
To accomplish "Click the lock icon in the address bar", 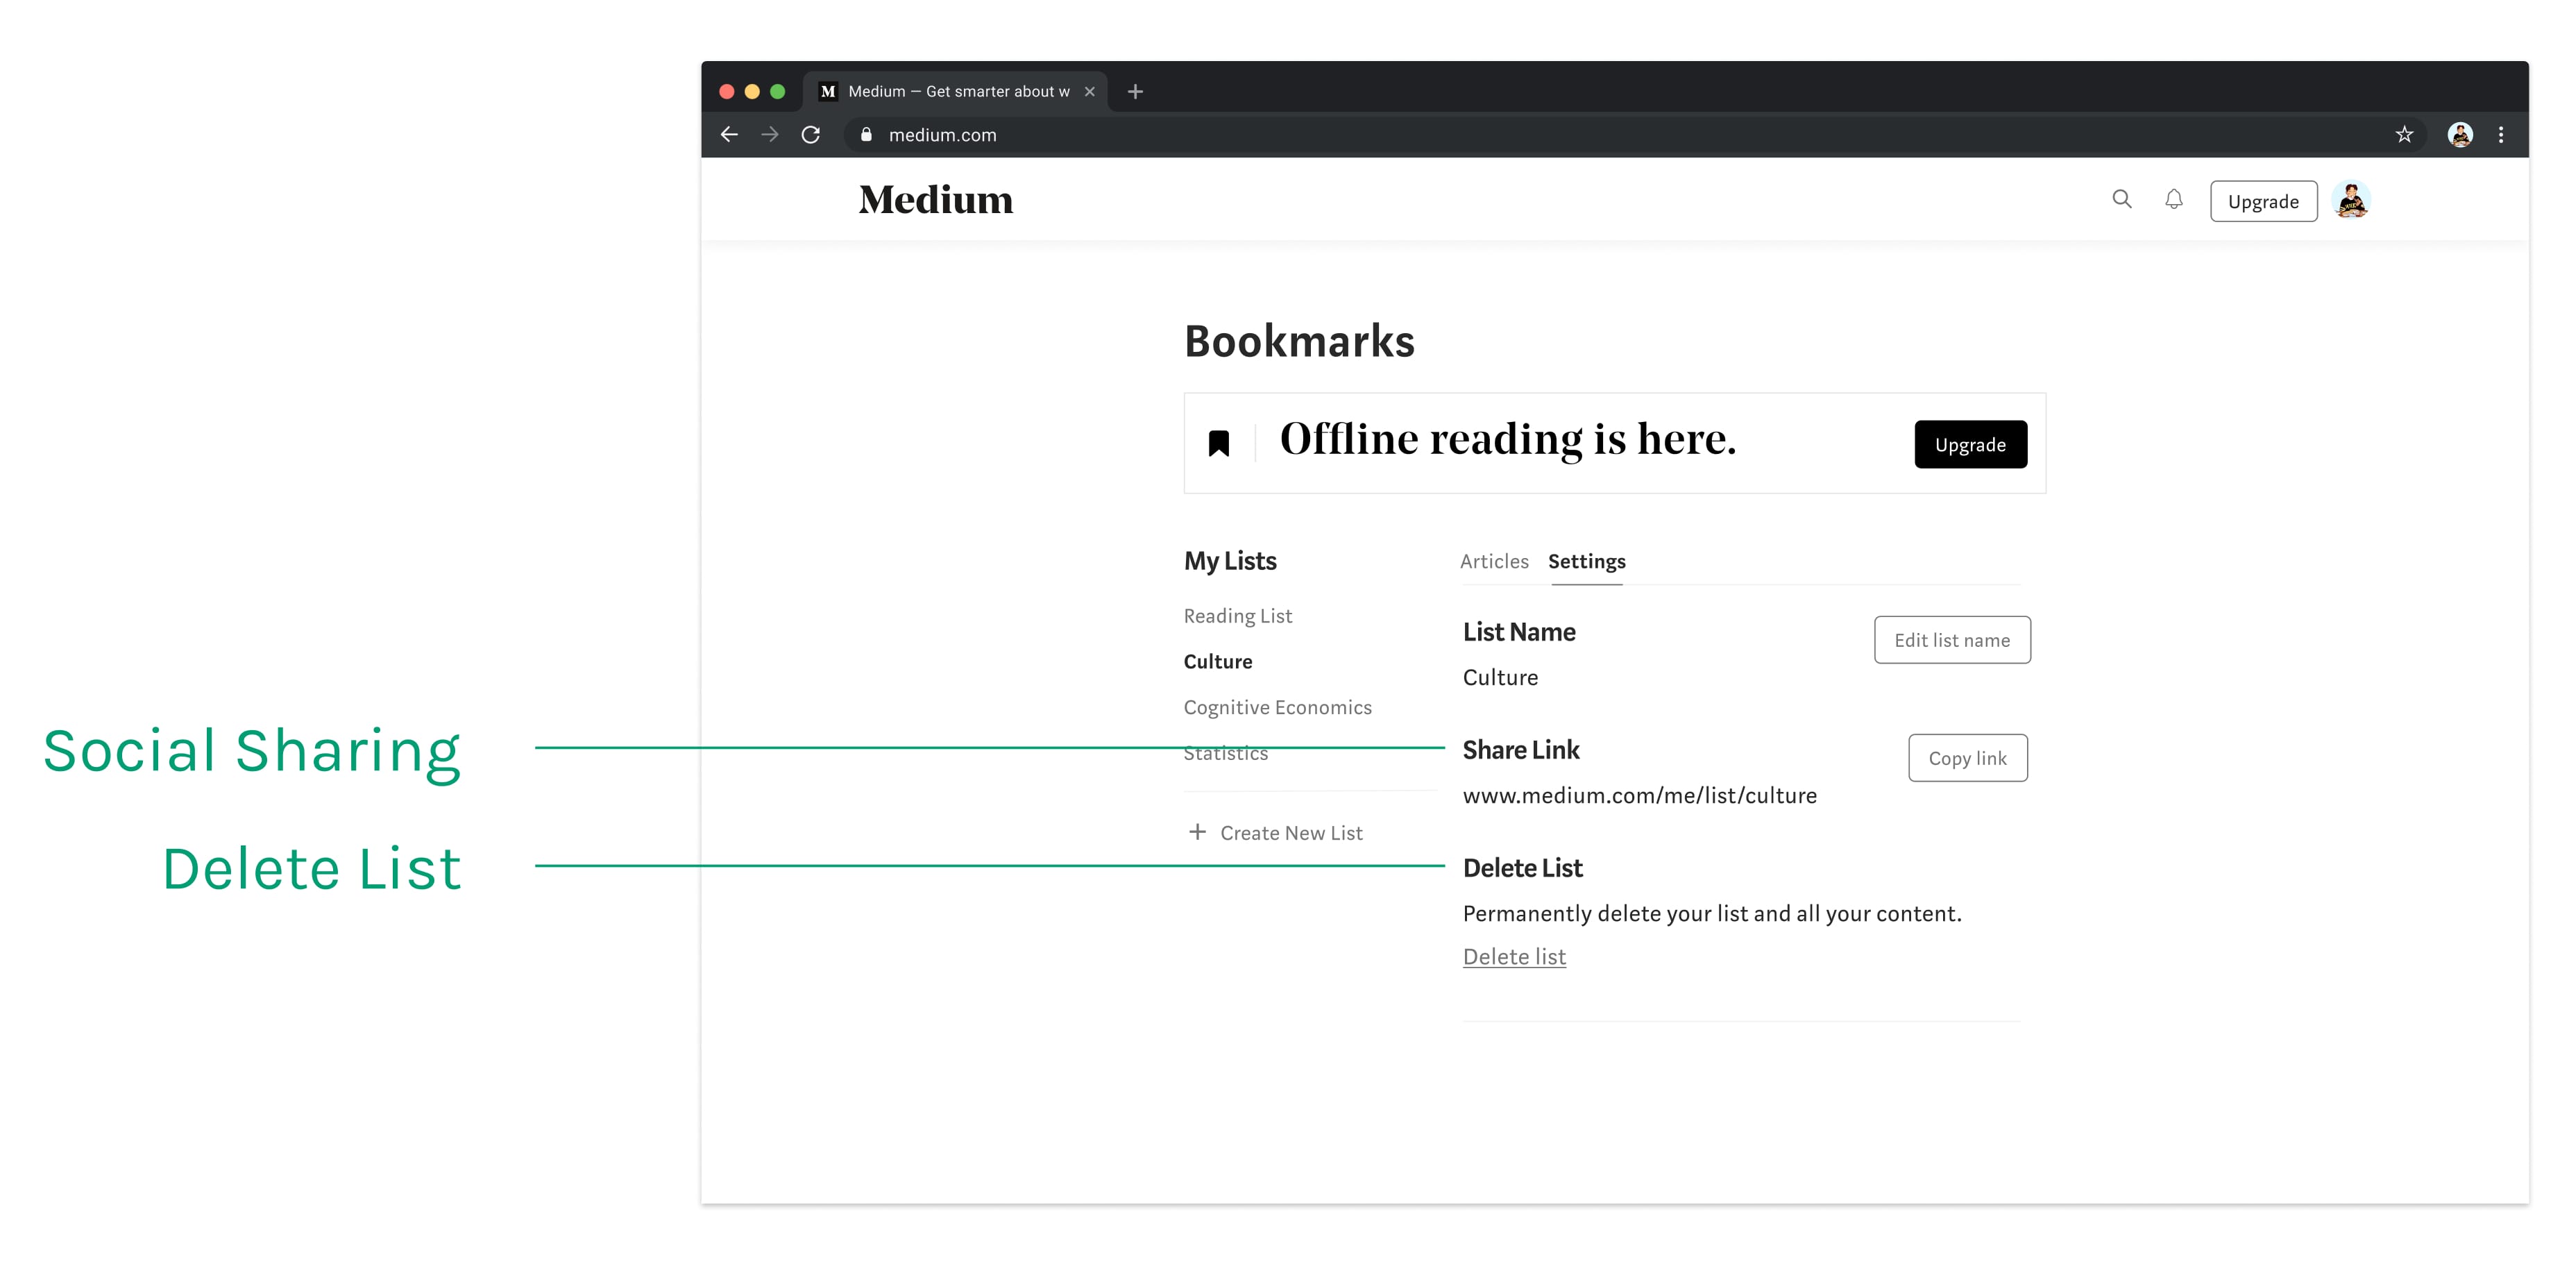I will pos(865,135).
